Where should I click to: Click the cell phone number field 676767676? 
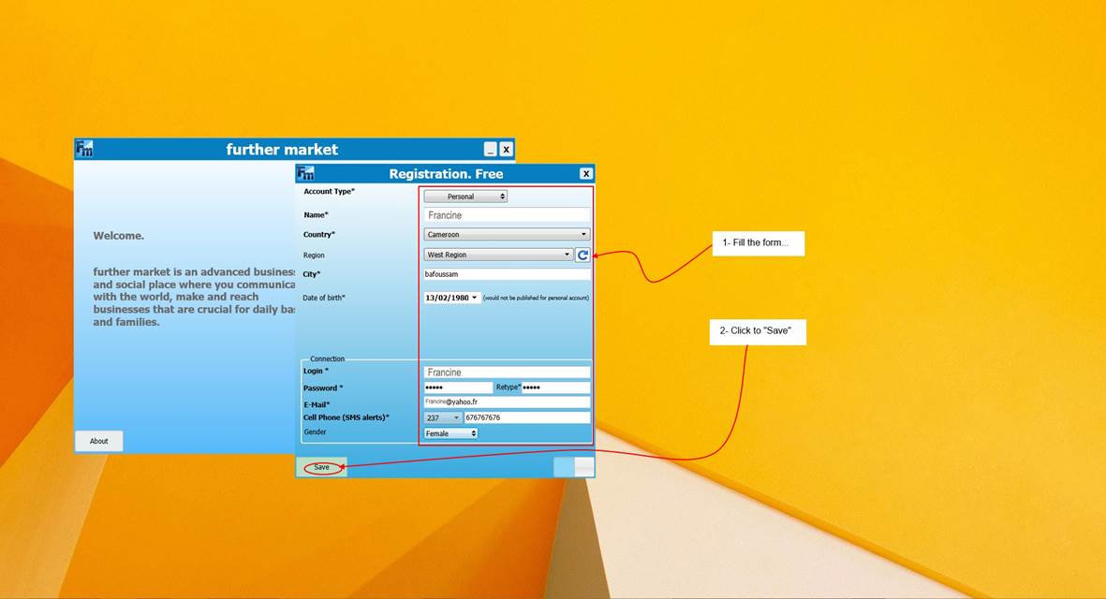coord(527,417)
